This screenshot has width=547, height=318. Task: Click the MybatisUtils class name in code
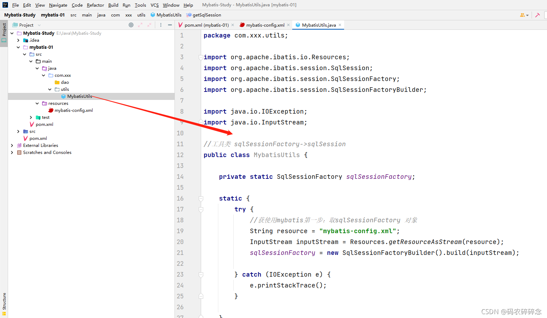[x=276, y=155]
